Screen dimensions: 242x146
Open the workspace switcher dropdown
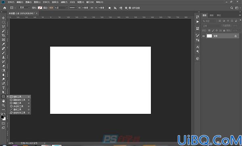(x=238, y=8)
